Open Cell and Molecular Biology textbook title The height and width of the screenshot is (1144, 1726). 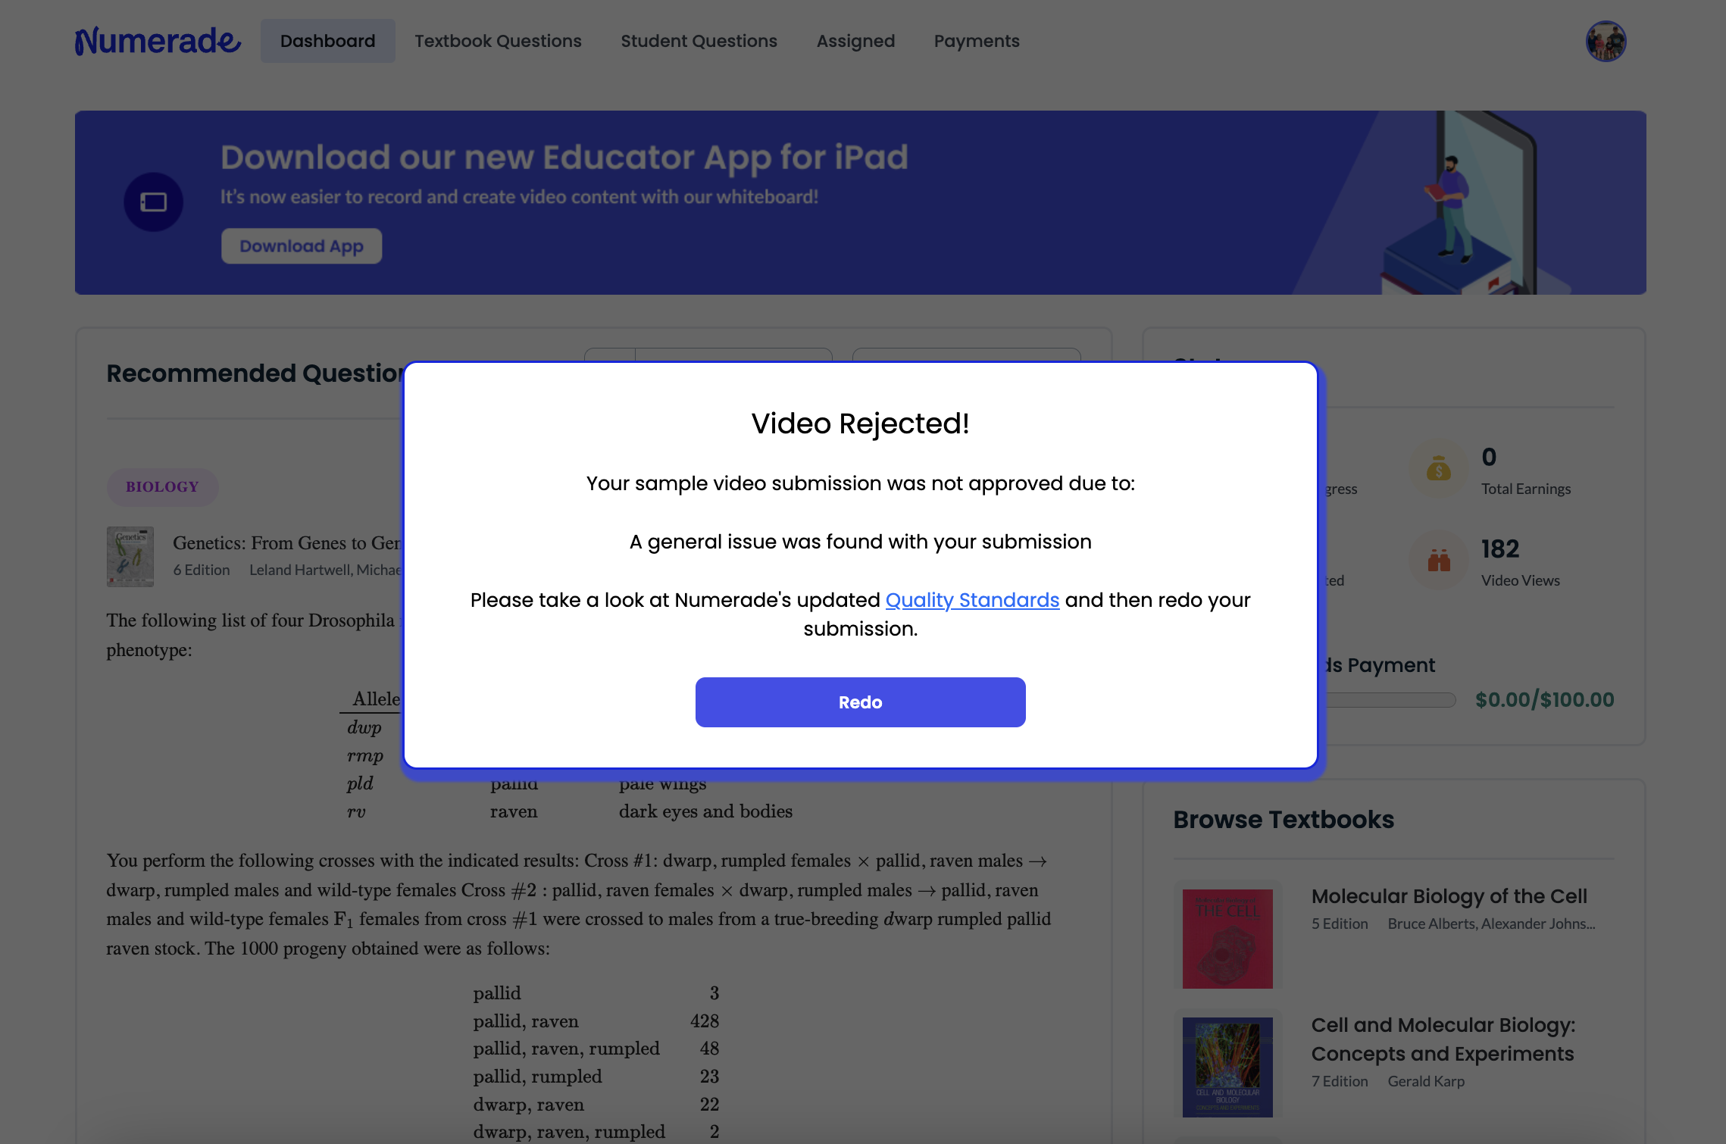point(1443,1039)
